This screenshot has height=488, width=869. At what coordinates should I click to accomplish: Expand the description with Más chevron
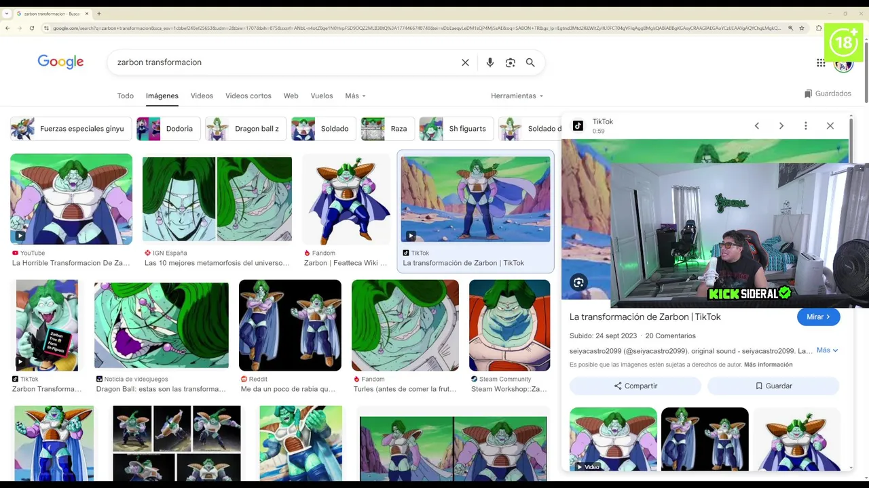(x=827, y=350)
